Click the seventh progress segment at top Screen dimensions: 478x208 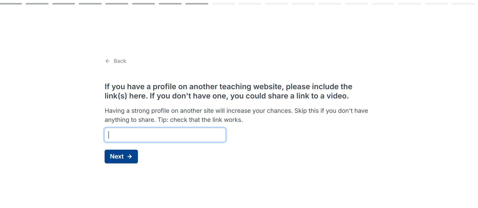click(x=170, y=4)
